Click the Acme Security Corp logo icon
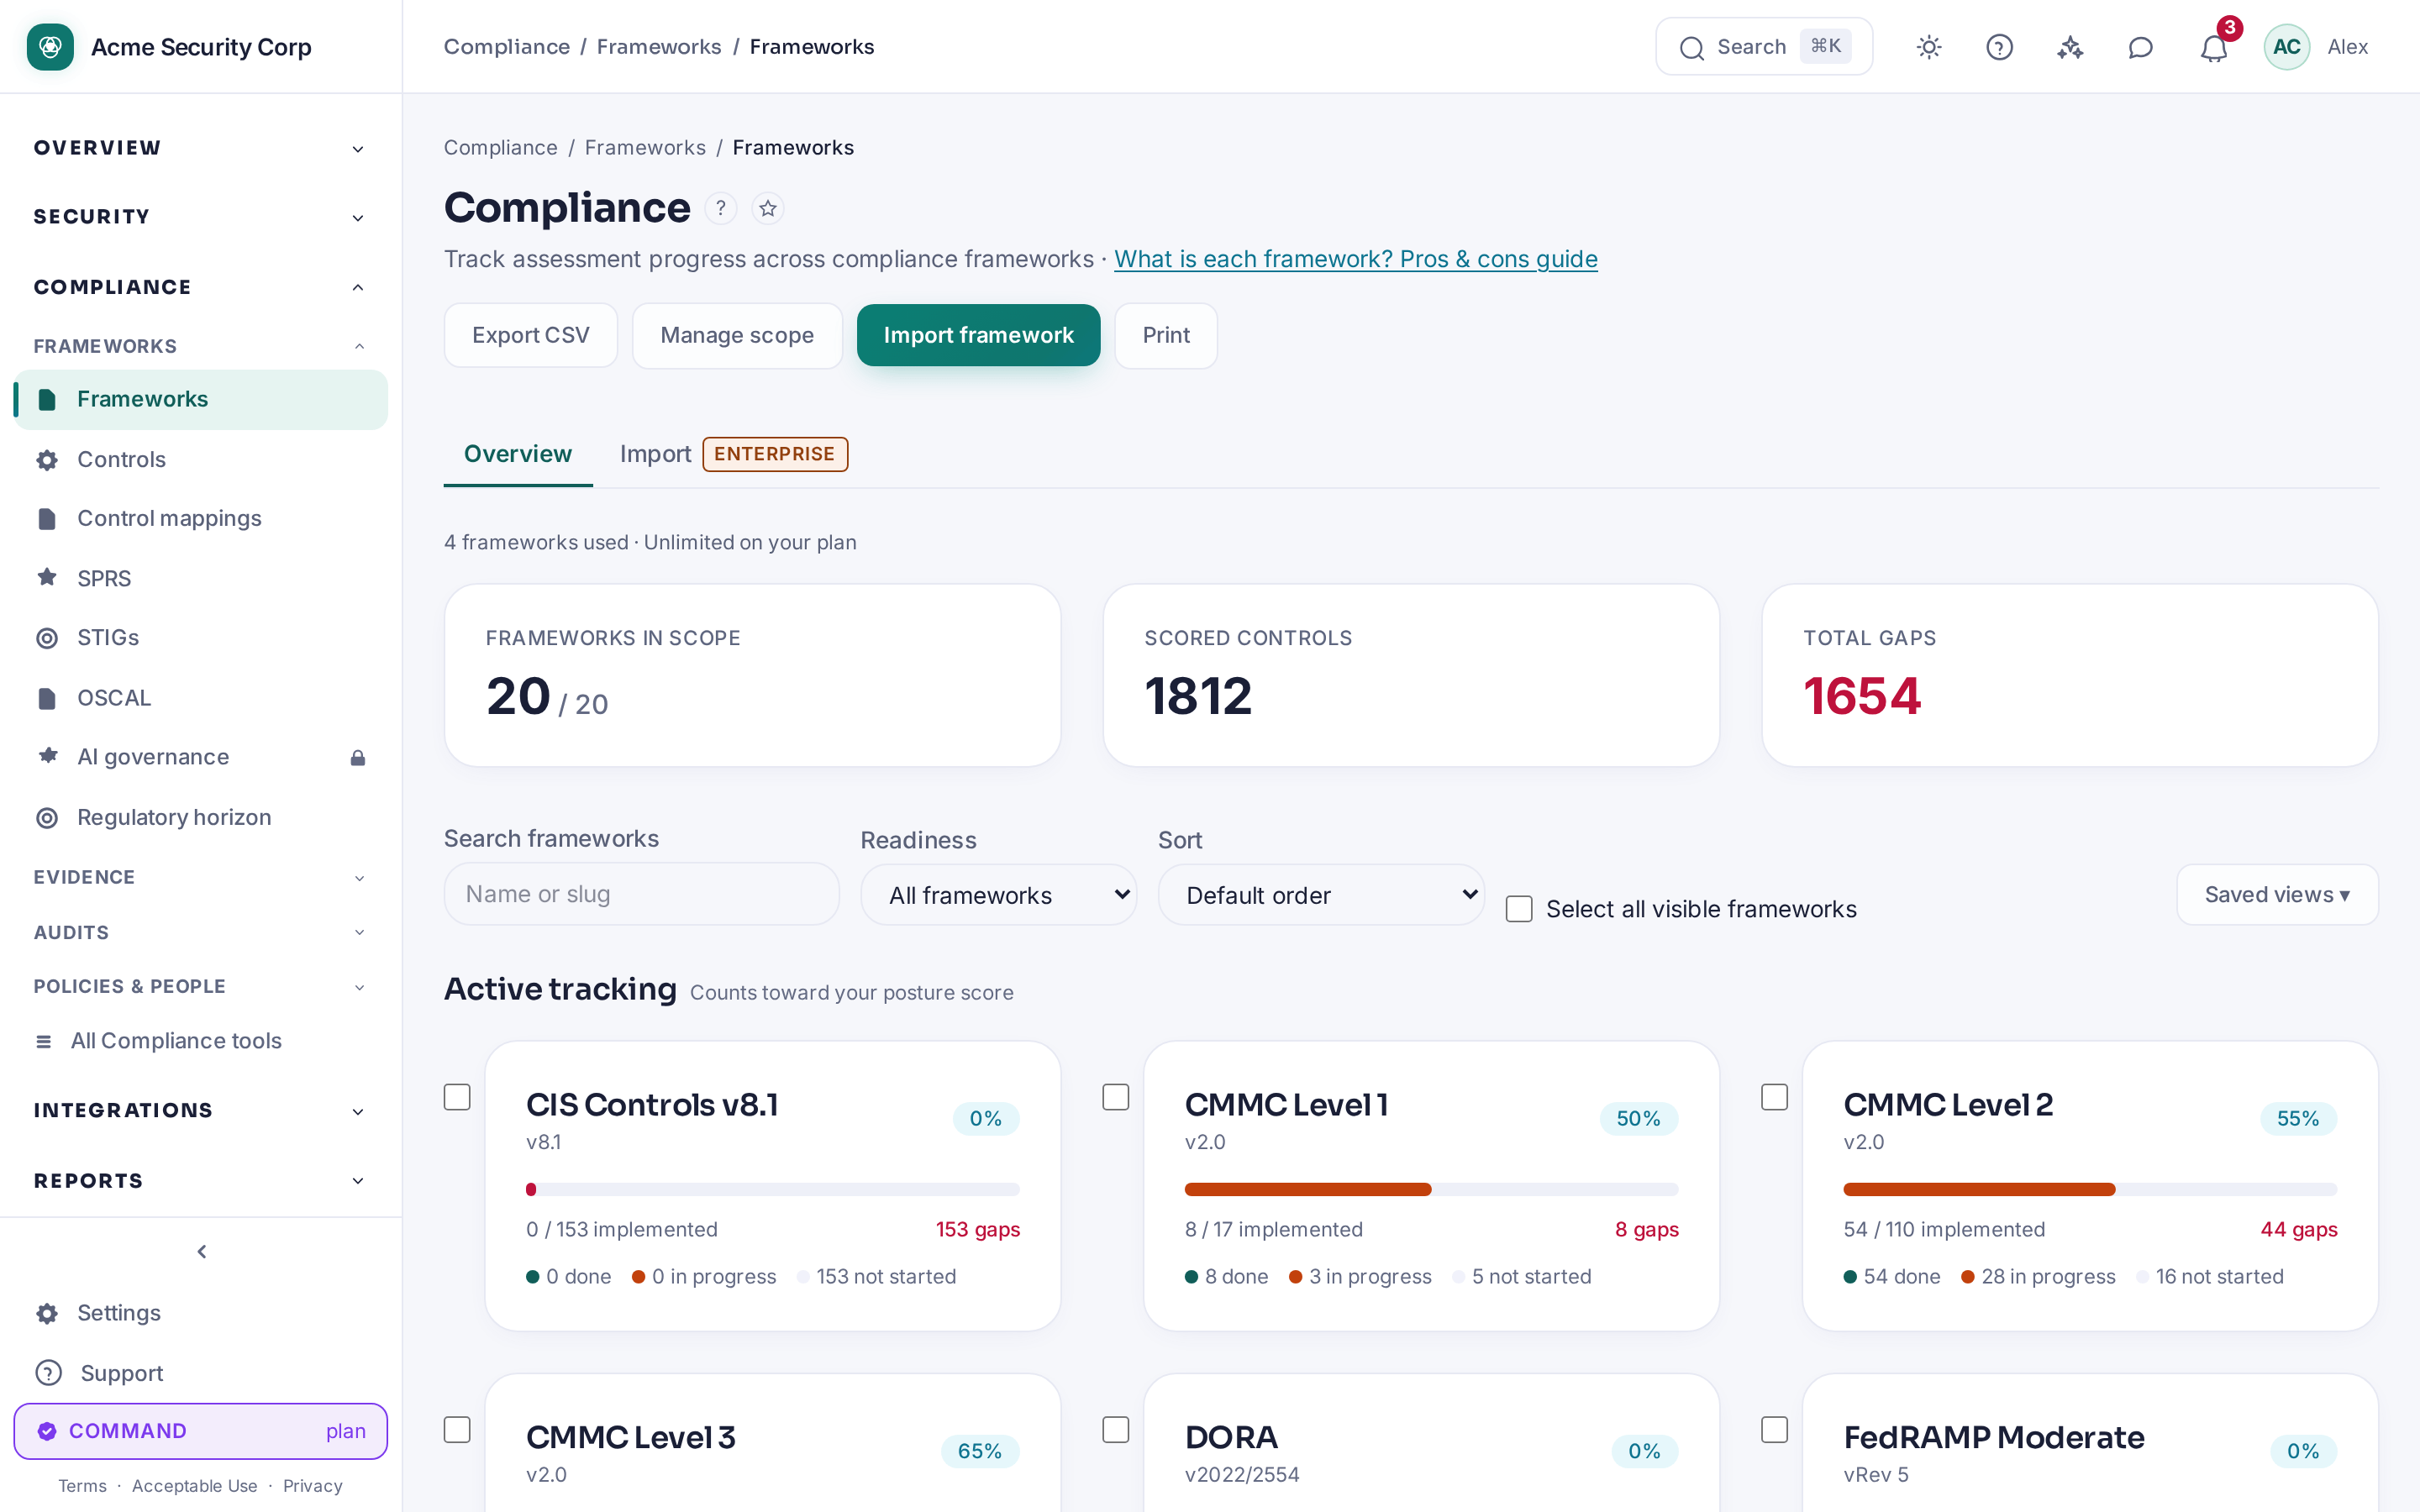The height and width of the screenshot is (1512, 2420). click(50, 47)
